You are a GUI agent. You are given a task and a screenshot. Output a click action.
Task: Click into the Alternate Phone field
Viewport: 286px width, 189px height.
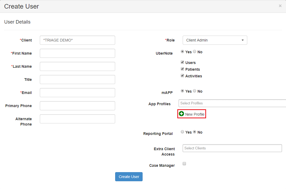coord(77,119)
